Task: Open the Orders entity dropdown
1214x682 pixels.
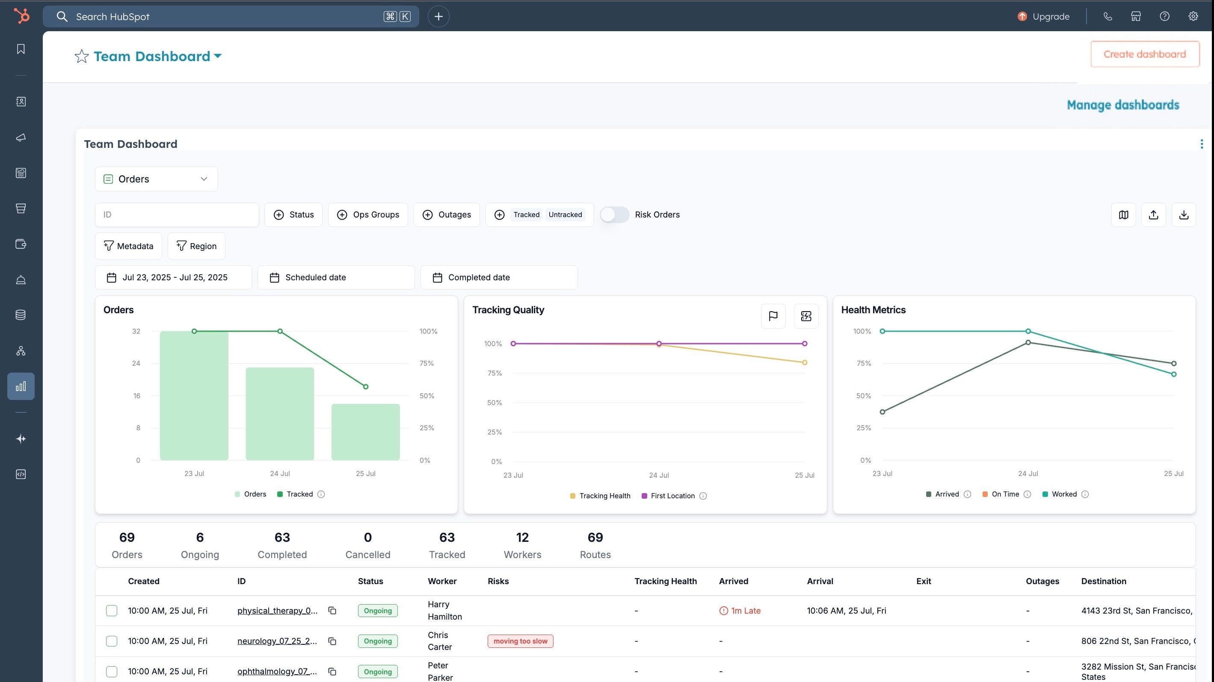Action: 156,179
